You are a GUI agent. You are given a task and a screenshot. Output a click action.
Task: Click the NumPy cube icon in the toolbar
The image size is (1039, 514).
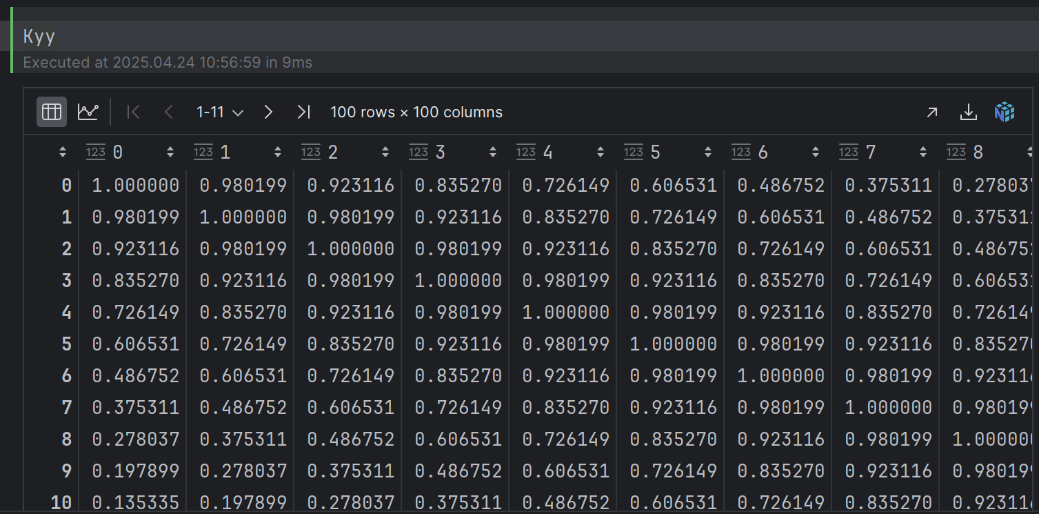[1005, 112]
